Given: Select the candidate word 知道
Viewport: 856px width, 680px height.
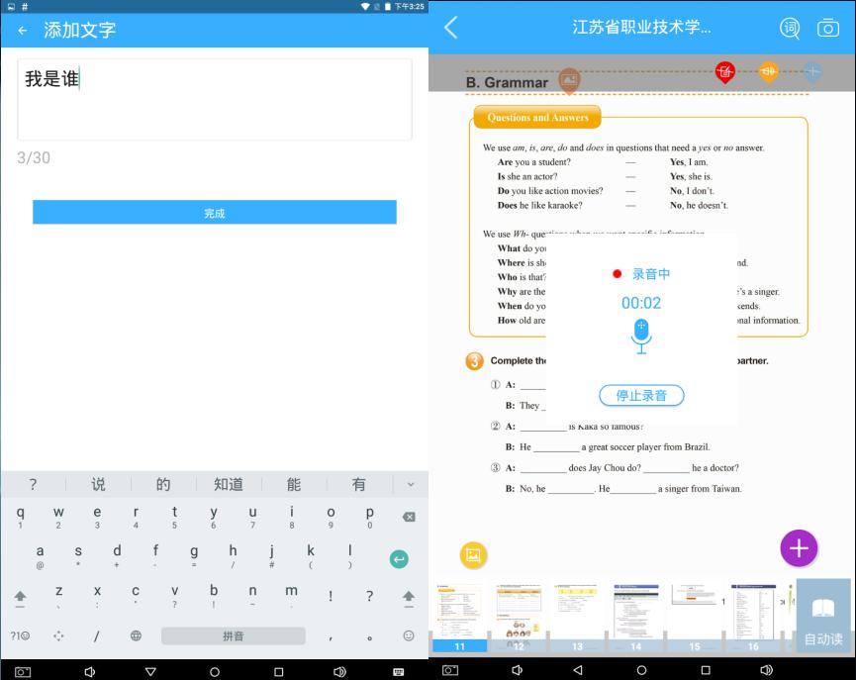Looking at the screenshot, I should point(229,484).
